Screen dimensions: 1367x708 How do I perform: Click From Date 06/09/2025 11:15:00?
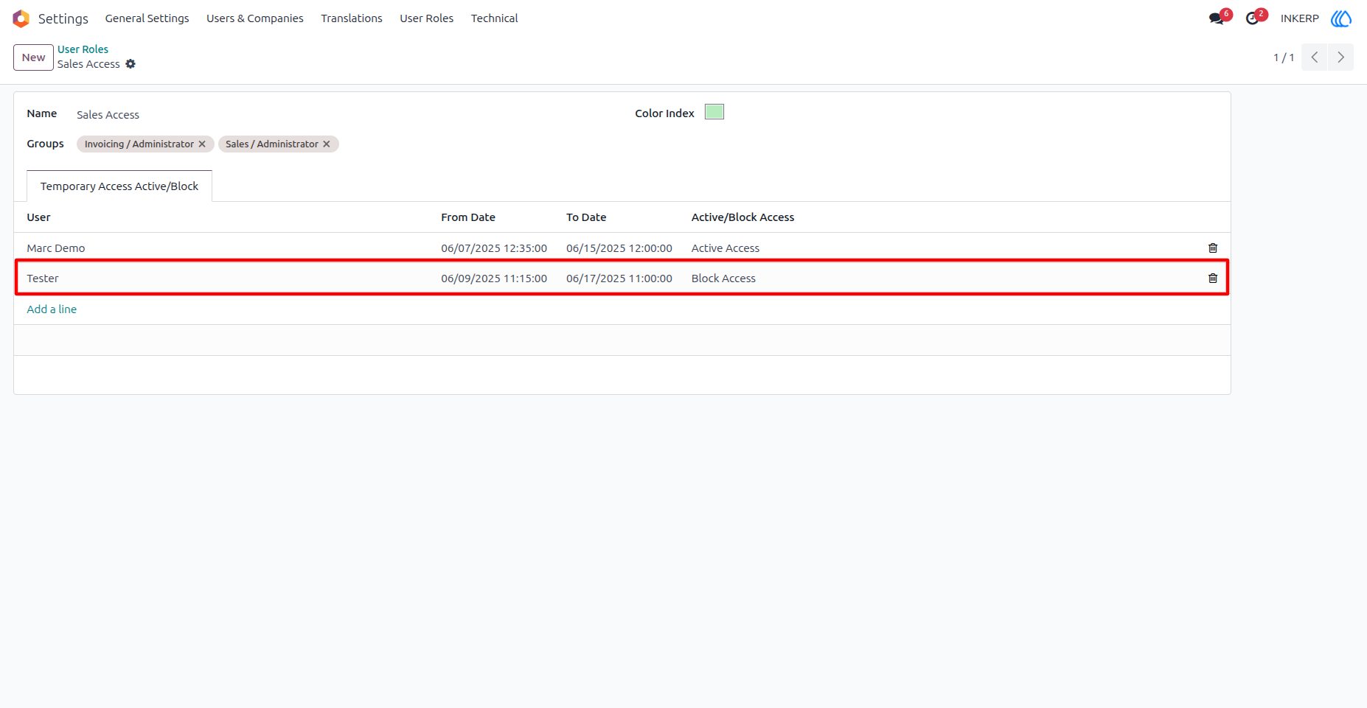(x=494, y=278)
